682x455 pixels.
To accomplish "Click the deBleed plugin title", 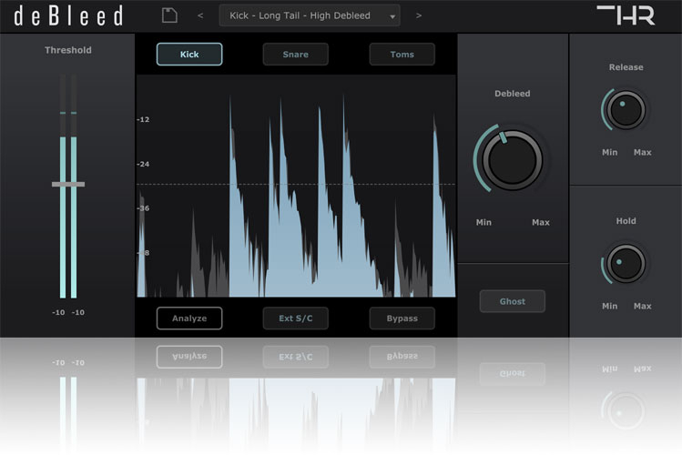I will [68, 15].
